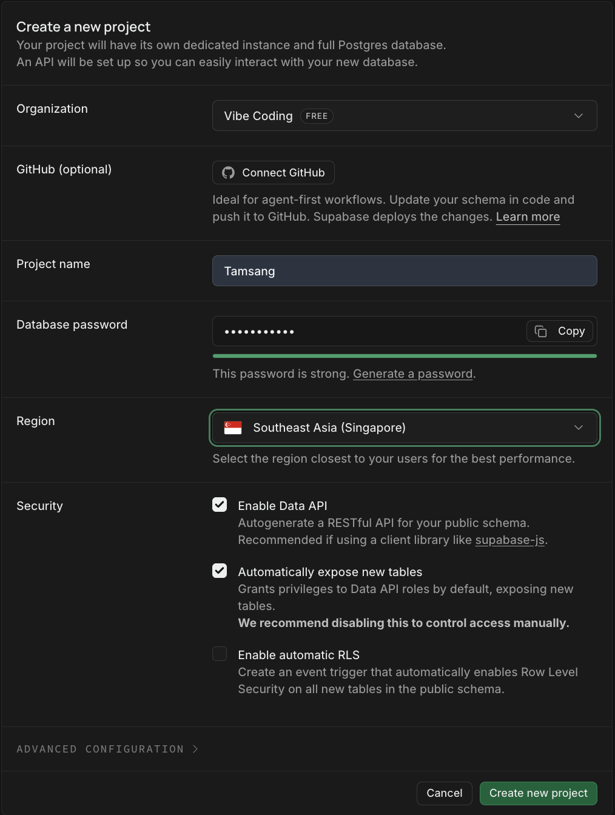Click the Enable Data API label text
Image resolution: width=615 pixels, height=815 pixels.
click(x=283, y=506)
